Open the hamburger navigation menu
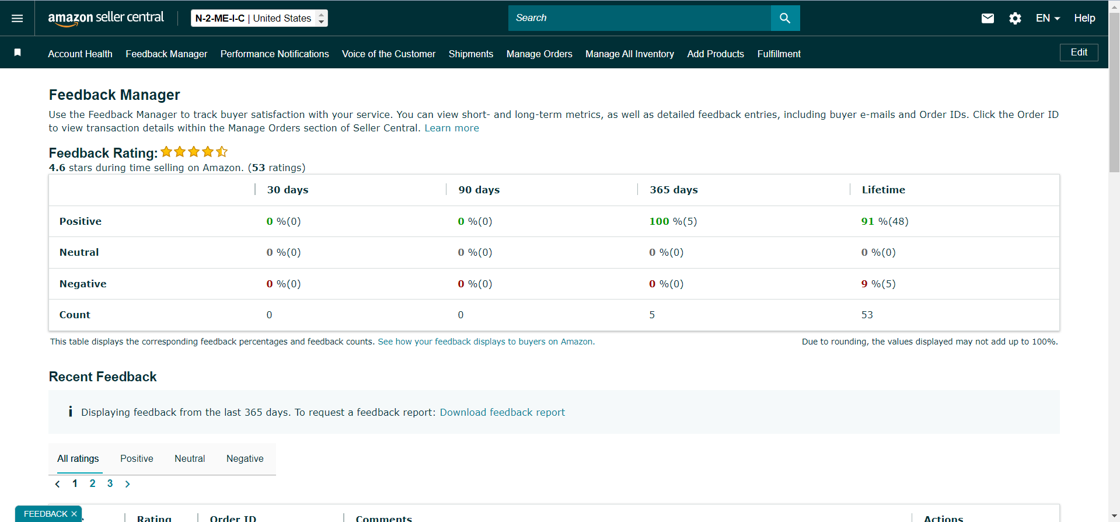The width and height of the screenshot is (1120, 522). 18,18
